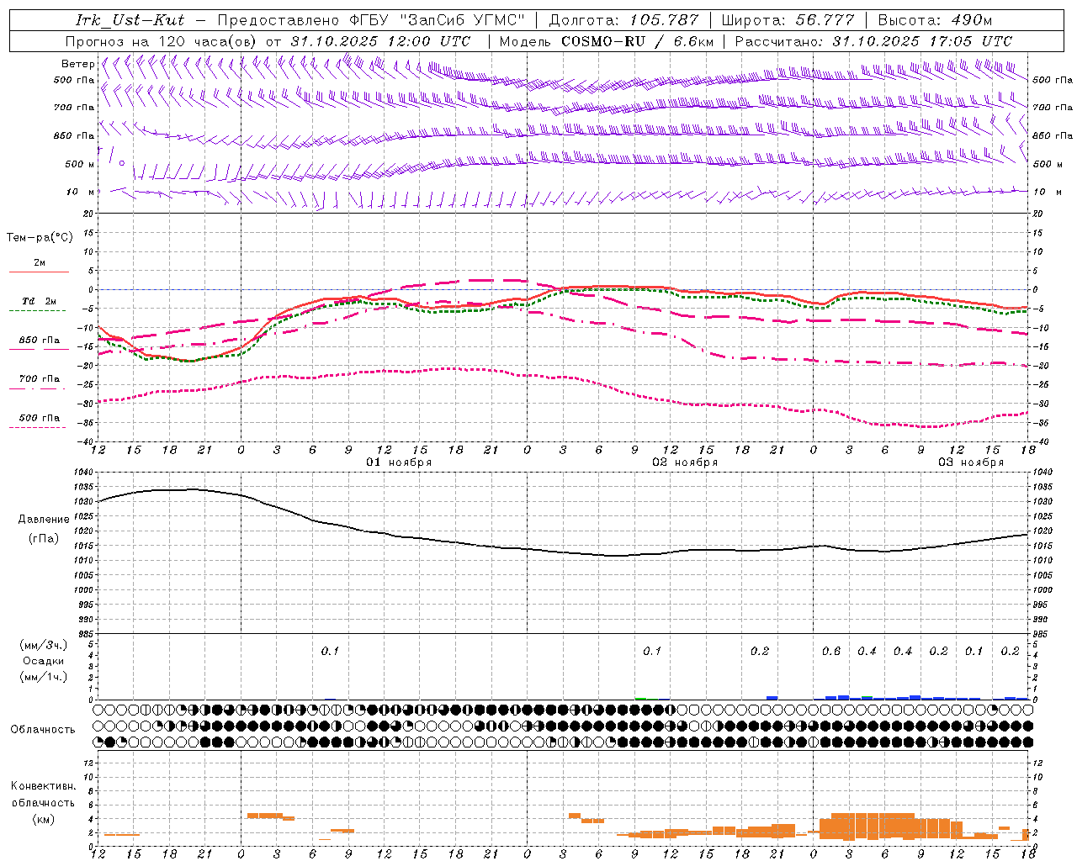Viewport: 1077px width, 861px height.
Task: Click the '(гПа)' unit label under Давление
Action: tap(44, 539)
